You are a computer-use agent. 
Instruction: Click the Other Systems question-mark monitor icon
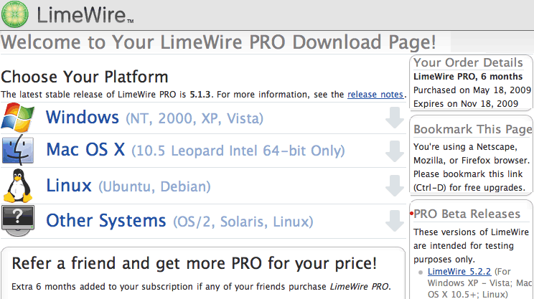[x=18, y=221]
